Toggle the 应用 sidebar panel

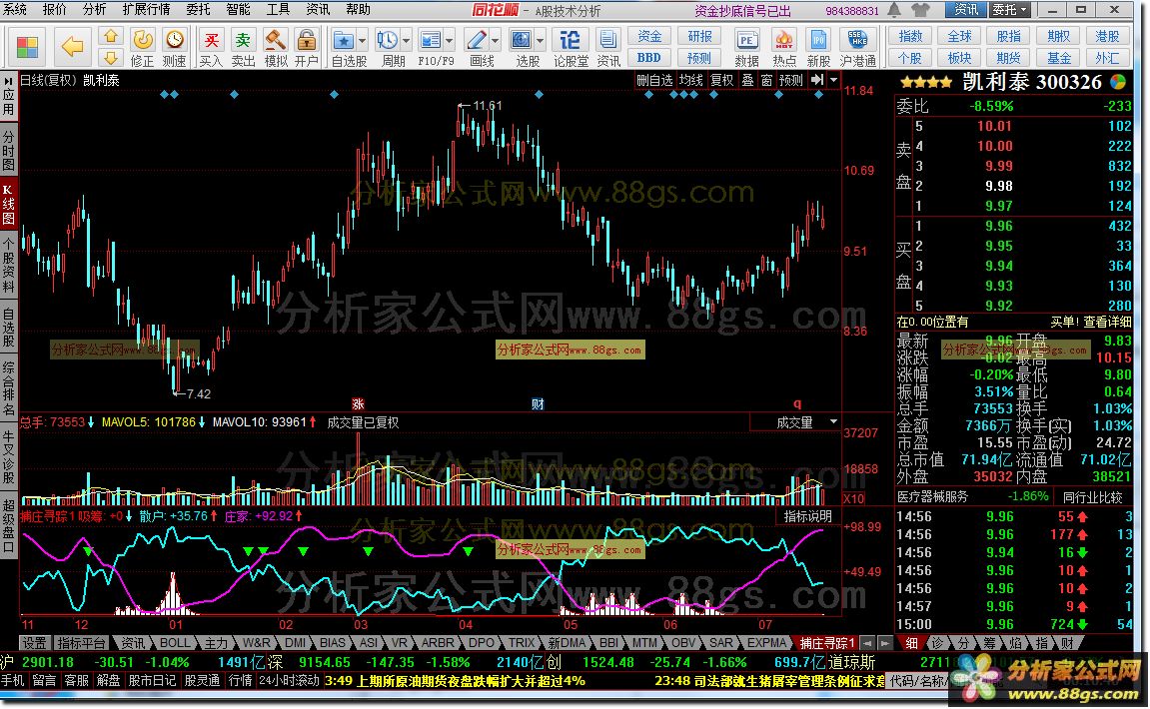pyautogui.click(x=8, y=95)
